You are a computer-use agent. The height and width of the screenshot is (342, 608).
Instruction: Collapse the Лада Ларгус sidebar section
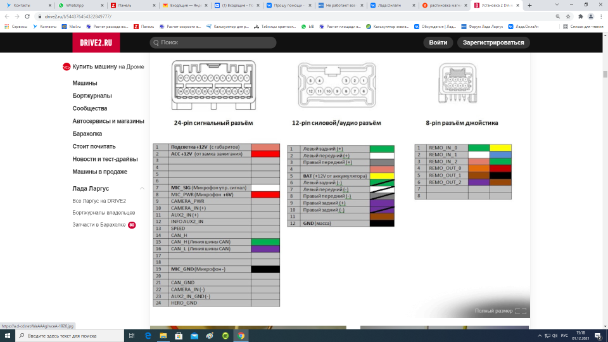[x=142, y=189]
